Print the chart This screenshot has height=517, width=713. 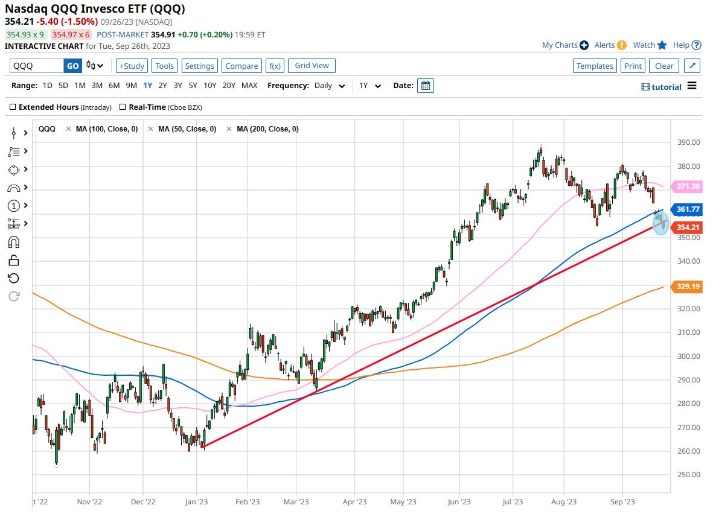click(633, 66)
